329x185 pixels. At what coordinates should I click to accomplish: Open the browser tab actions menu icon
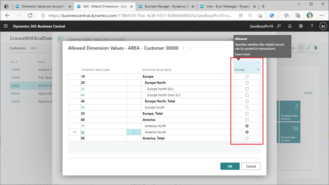click(x=6, y=6)
